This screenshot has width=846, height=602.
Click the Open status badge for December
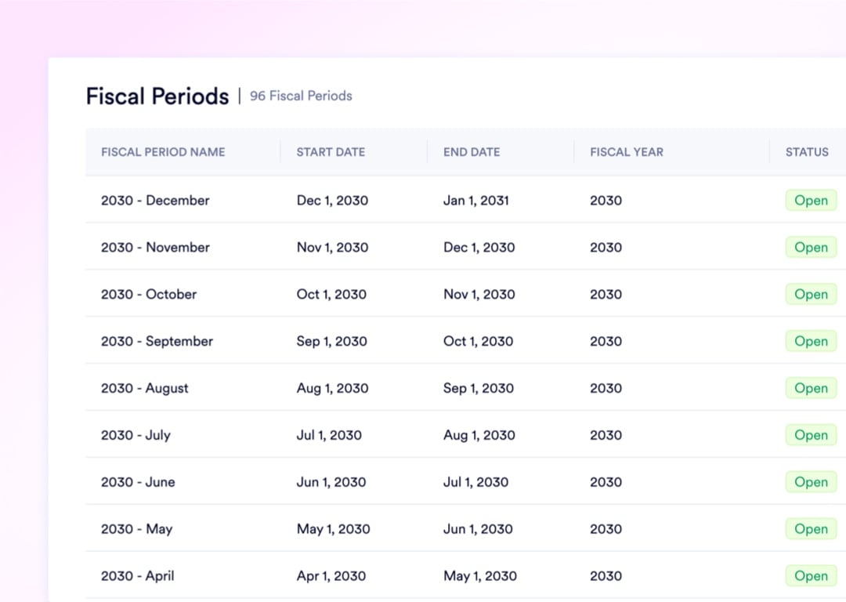click(x=811, y=200)
